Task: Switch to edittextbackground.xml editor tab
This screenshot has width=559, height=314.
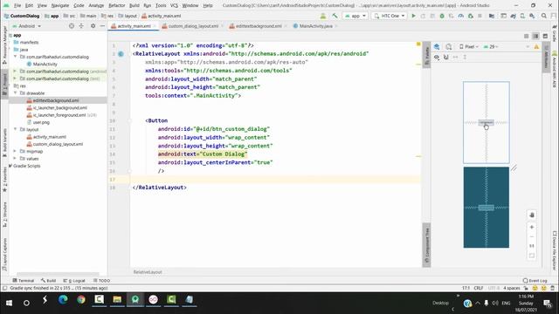Action: (259, 26)
